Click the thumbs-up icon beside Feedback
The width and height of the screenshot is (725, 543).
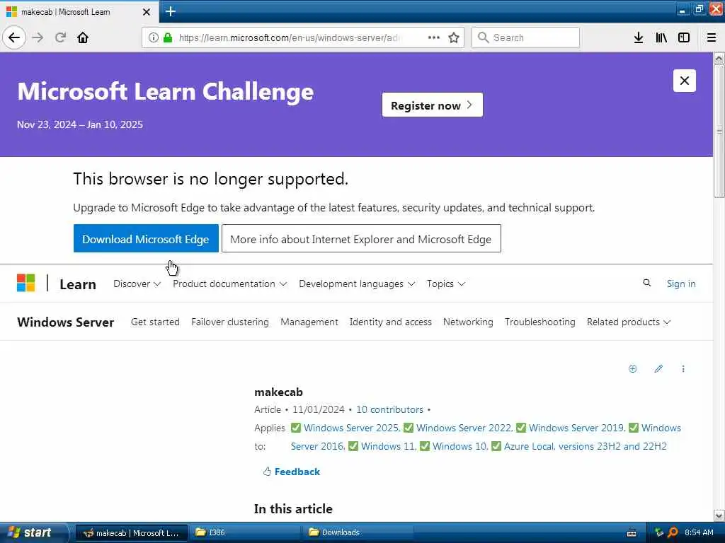tap(267, 472)
